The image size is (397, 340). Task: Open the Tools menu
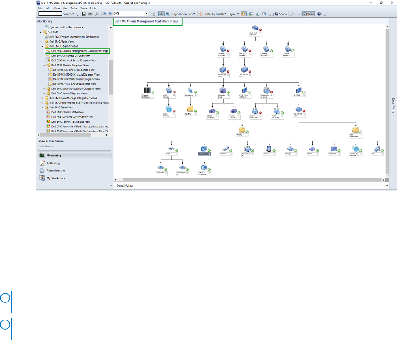click(x=83, y=8)
